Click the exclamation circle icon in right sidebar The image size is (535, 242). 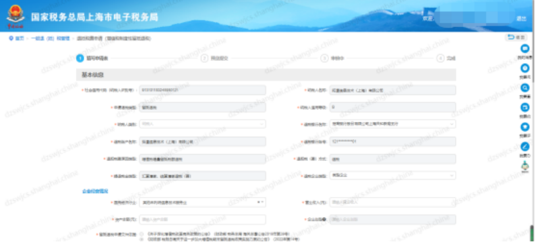pyautogui.click(x=525, y=69)
